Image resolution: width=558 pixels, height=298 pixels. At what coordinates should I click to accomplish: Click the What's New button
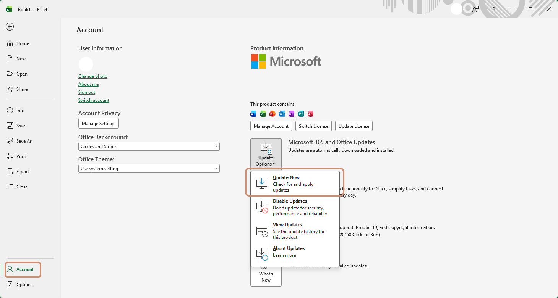pyautogui.click(x=266, y=277)
